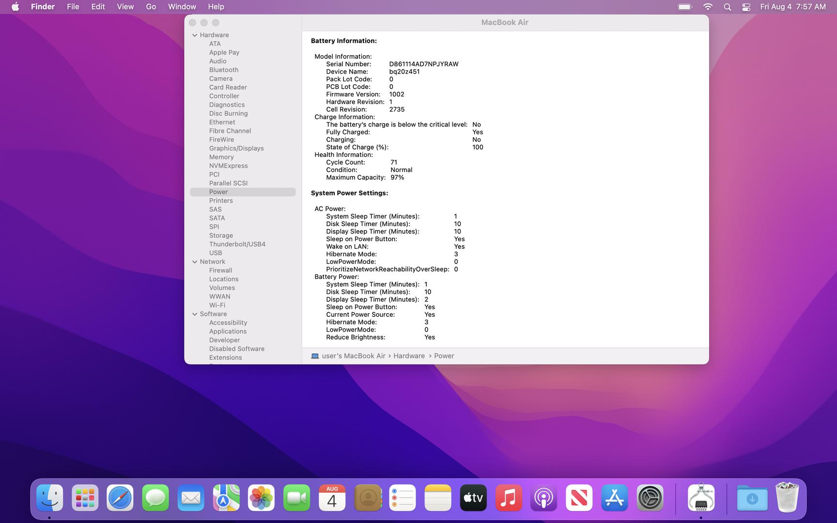Select Camera in the sidebar
The width and height of the screenshot is (837, 523).
coord(221,78)
